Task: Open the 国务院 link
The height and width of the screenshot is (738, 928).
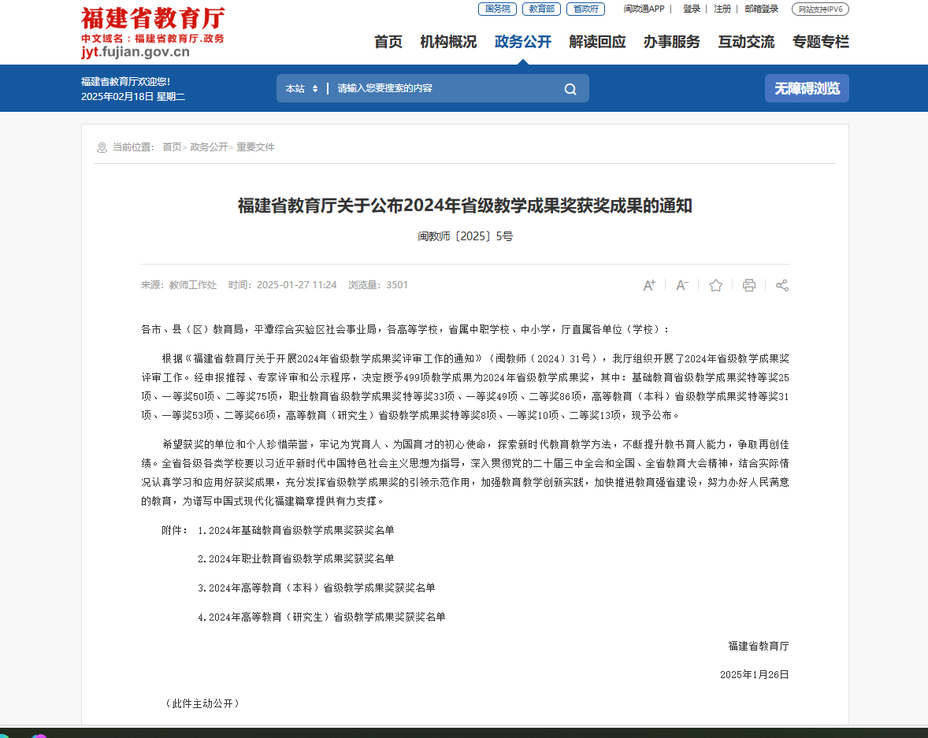Action: click(x=497, y=9)
